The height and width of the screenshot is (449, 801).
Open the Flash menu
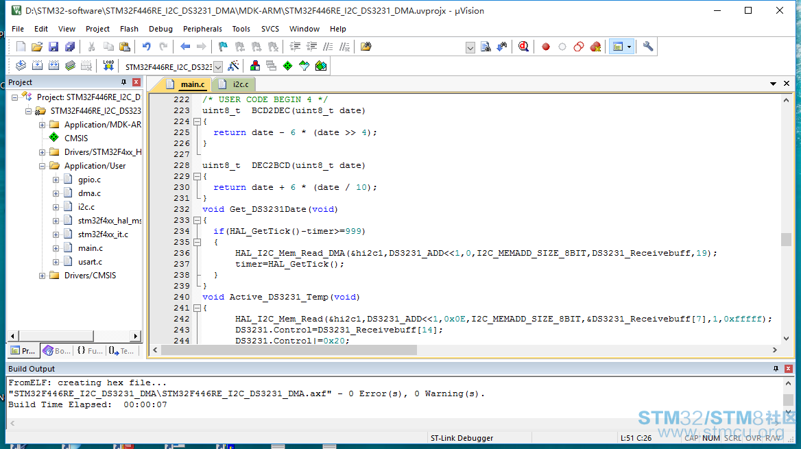click(129, 29)
